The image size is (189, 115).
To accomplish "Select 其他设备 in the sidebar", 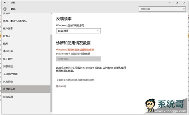I will click(8, 81).
